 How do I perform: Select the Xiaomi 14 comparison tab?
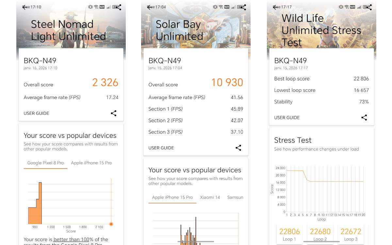[x=210, y=197]
